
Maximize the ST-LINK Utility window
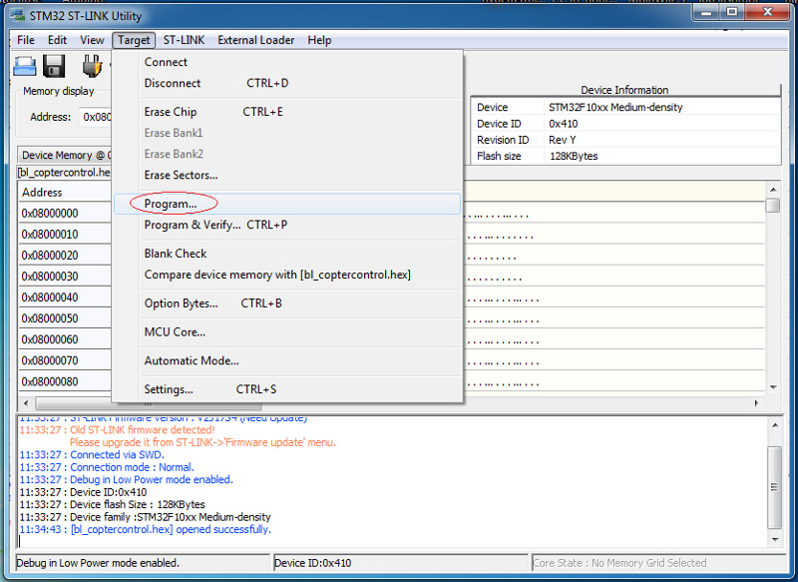[x=732, y=12]
